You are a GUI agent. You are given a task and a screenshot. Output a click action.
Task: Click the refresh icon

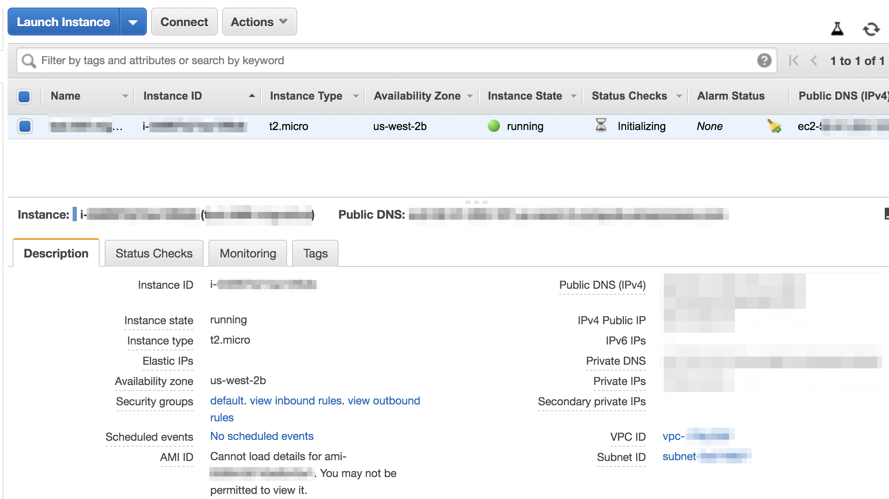tap(871, 29)
